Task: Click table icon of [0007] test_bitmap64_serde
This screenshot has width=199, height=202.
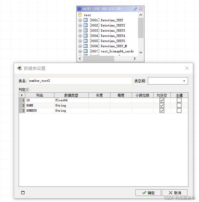Action: [86, 51]
